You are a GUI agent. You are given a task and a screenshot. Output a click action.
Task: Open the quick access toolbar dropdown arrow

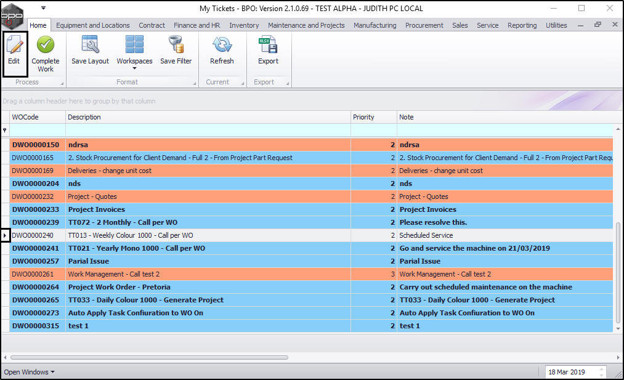click(43, 8)
